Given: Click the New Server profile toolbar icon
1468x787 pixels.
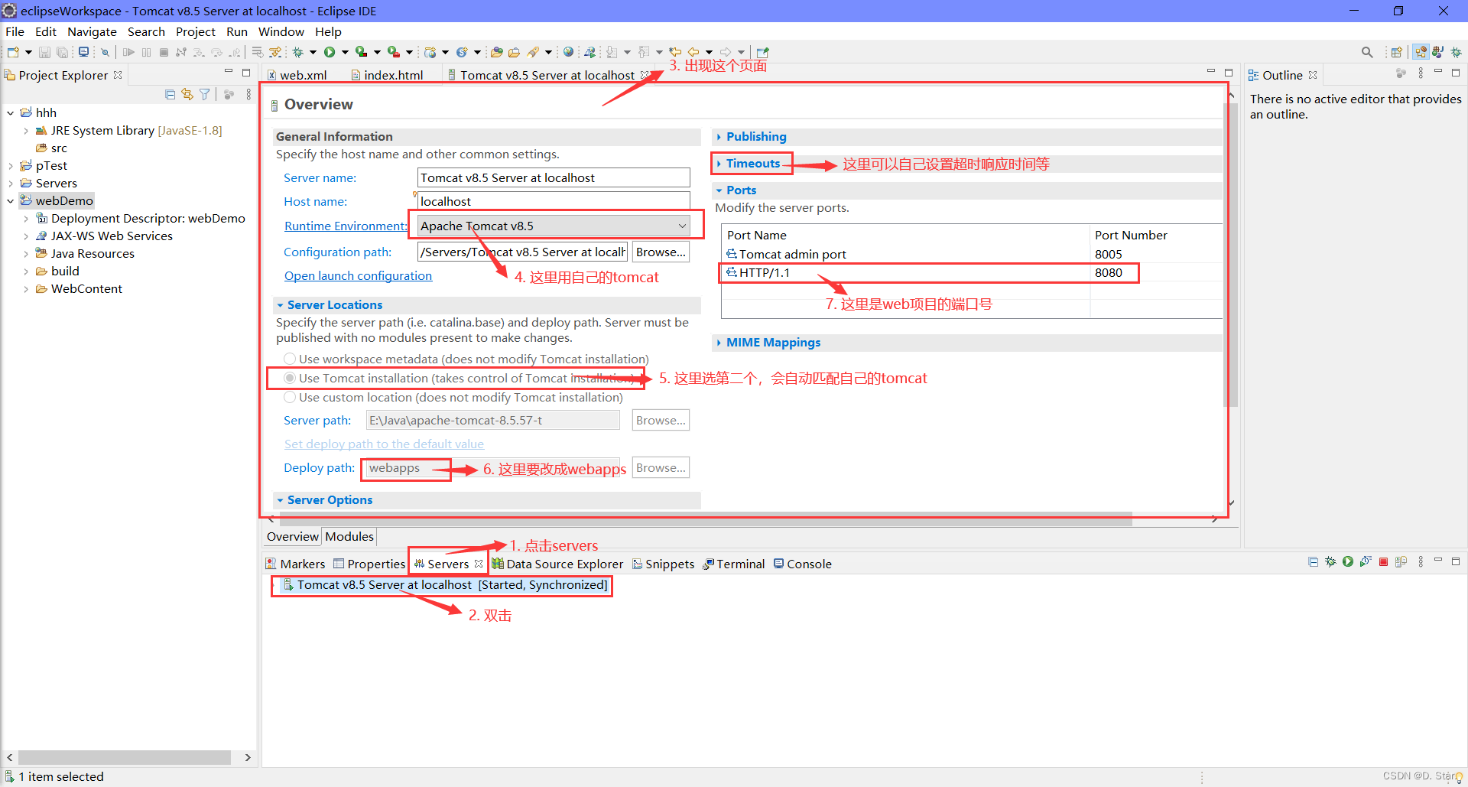Looking at the screenshot, I should click(x=430, y=52).
